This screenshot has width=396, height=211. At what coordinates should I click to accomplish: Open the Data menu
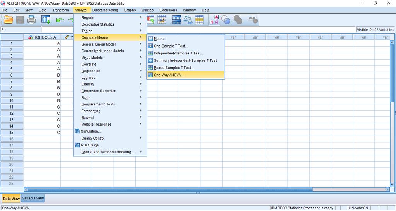pos(43,10)
